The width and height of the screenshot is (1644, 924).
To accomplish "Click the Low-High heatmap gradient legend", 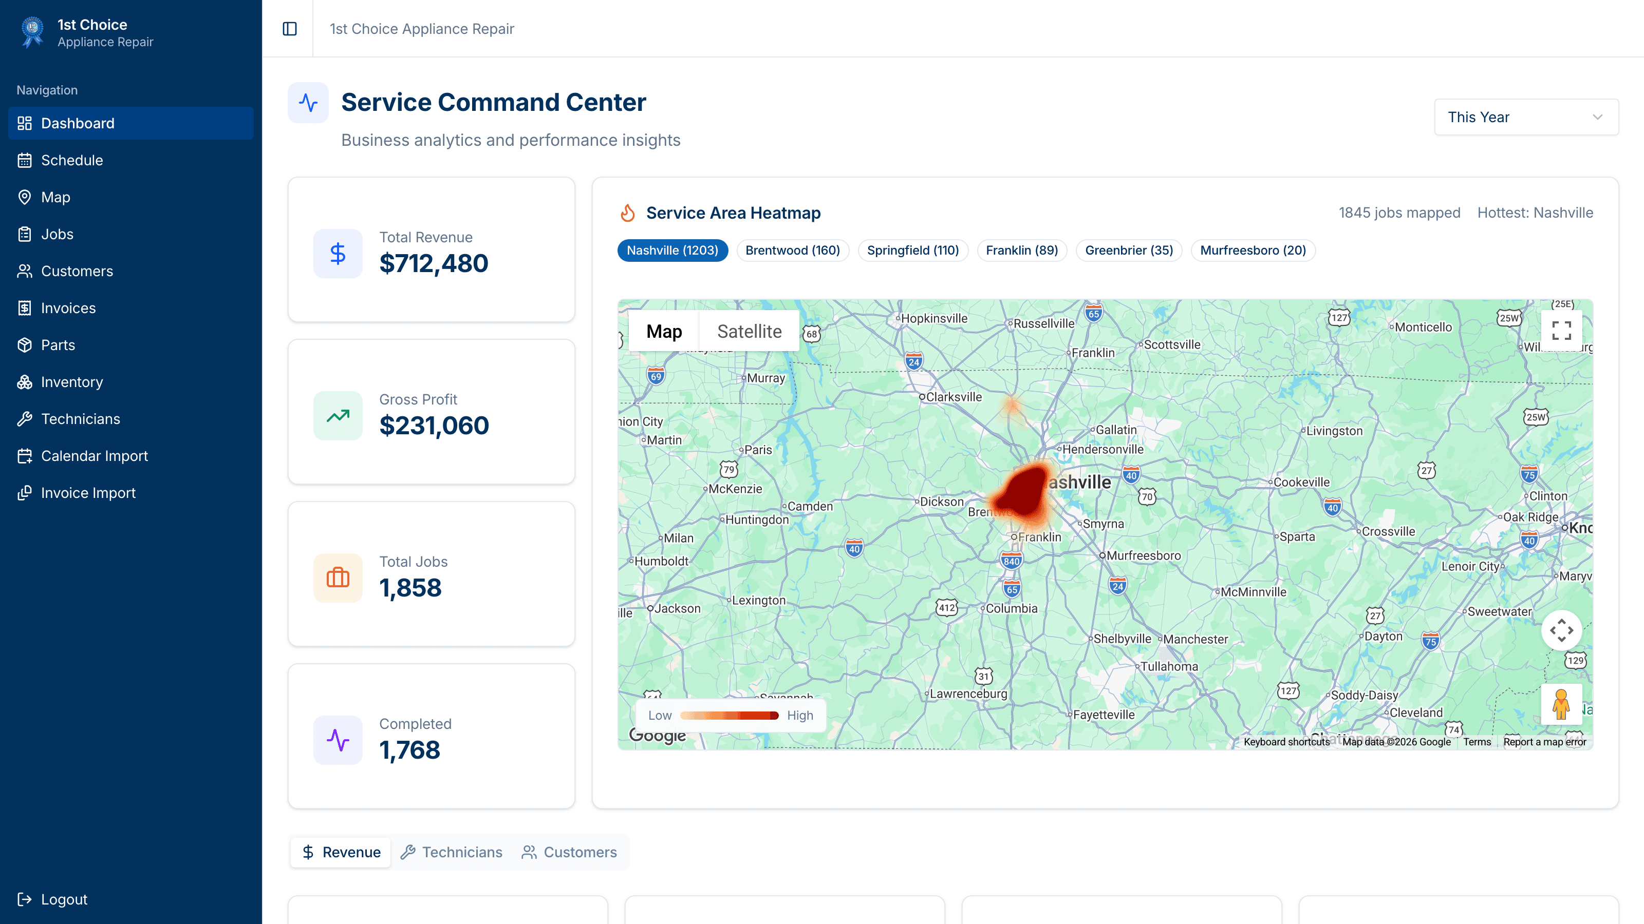I will click(731, 716).
